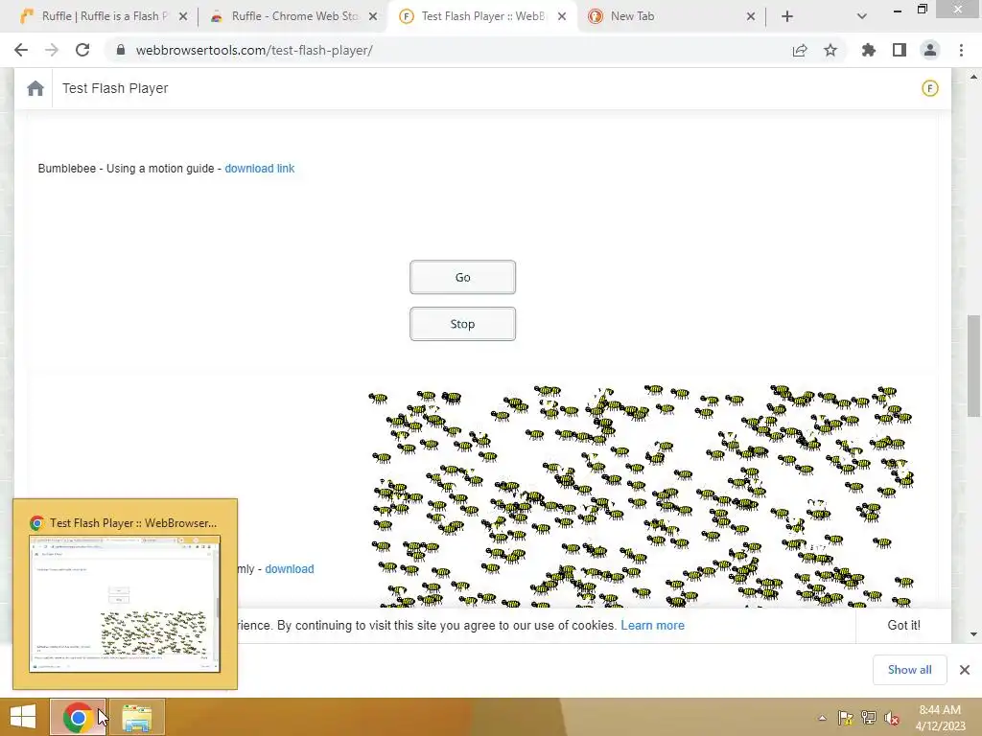Open File Explorer from the taskbar
982x736 pixels.
(136, 717)
